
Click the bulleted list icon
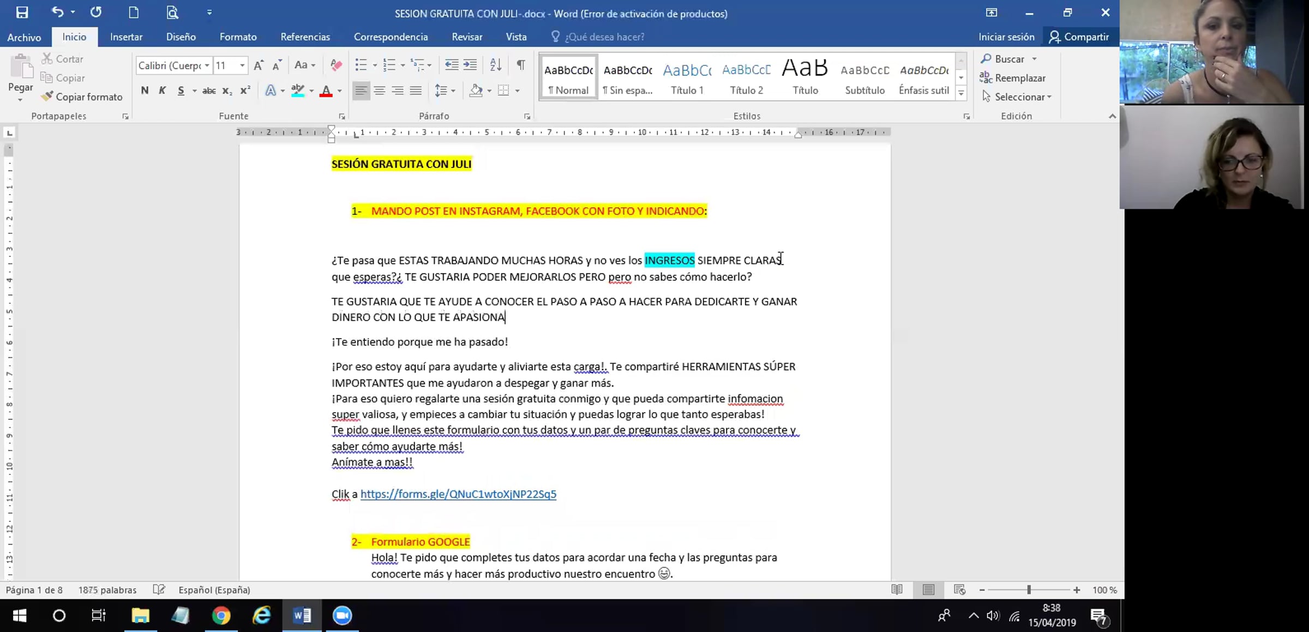click(x=361, y=65)
